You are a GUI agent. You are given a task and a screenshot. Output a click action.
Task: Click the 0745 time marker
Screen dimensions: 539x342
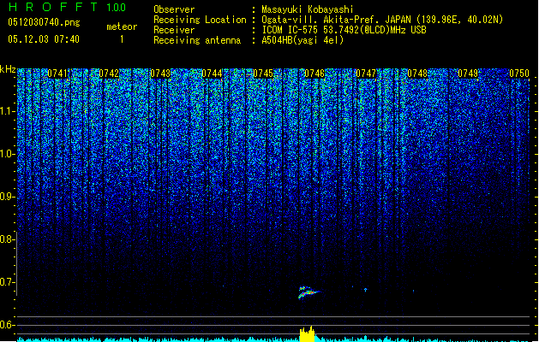point(263,74)
